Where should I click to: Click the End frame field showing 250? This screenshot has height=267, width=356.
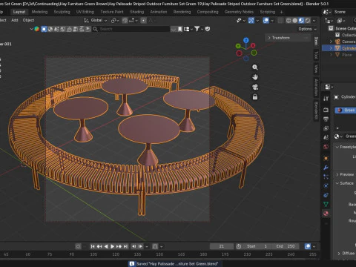click(x=286, y=246)
